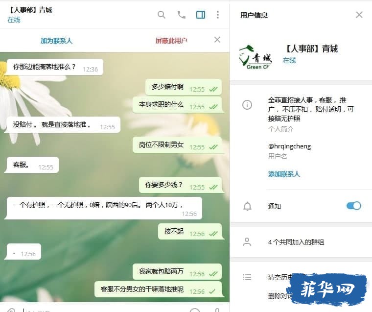Image resolution: width=372 pixels, height=312 pixels.
Task: Turn off the 通知 notifications switch
Action: click(354, 206)
